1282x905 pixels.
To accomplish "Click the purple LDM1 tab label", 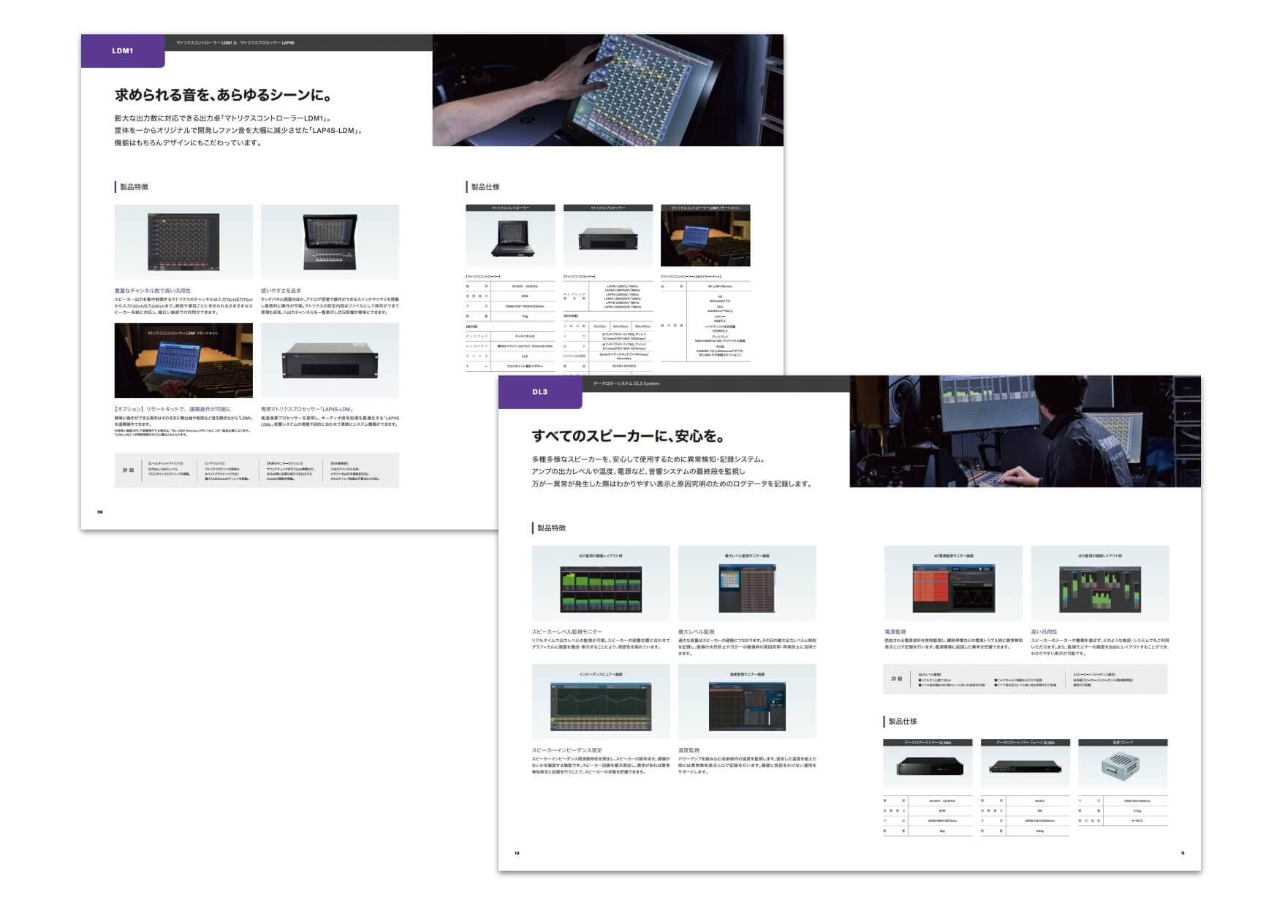I will click(x=123, y=51).
